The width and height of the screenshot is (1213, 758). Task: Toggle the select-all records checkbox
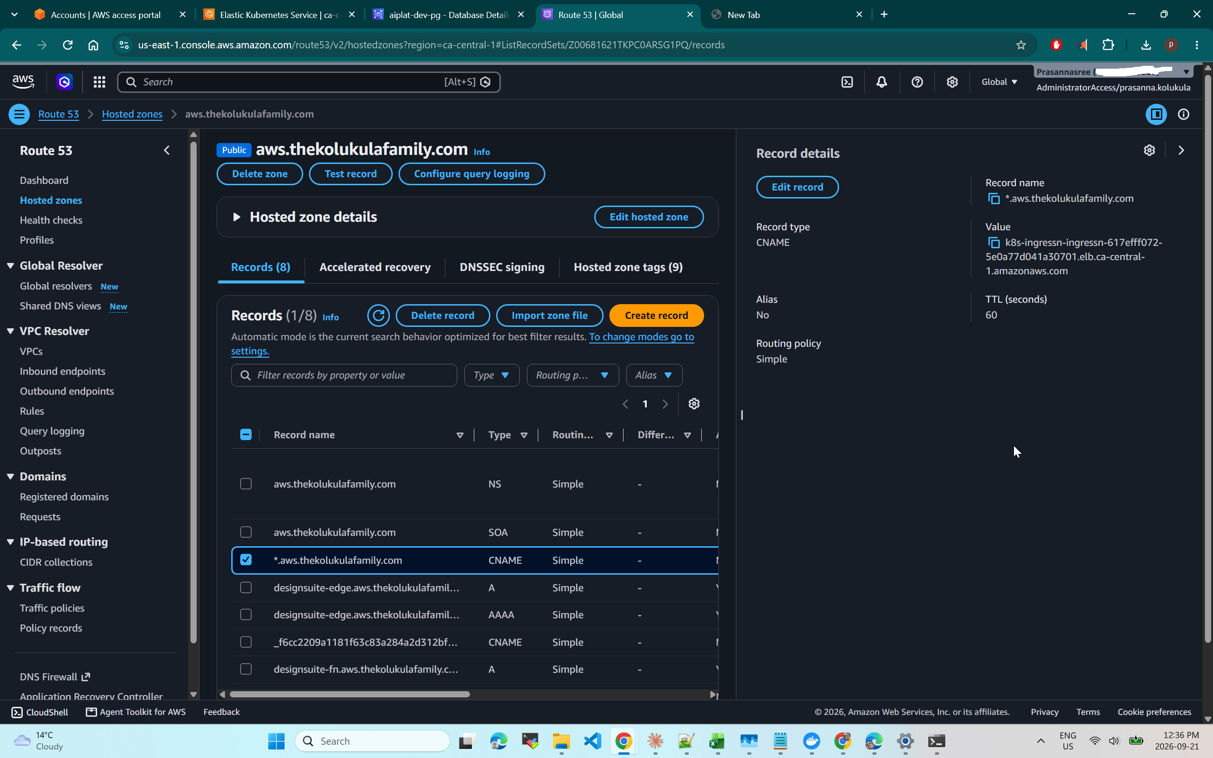(x=245, y=434)
